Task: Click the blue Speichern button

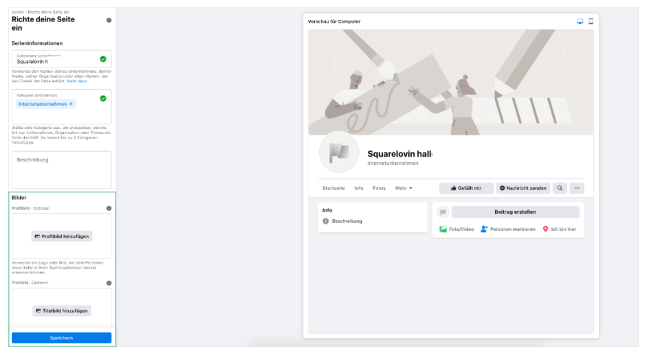Action: (61, 338)
